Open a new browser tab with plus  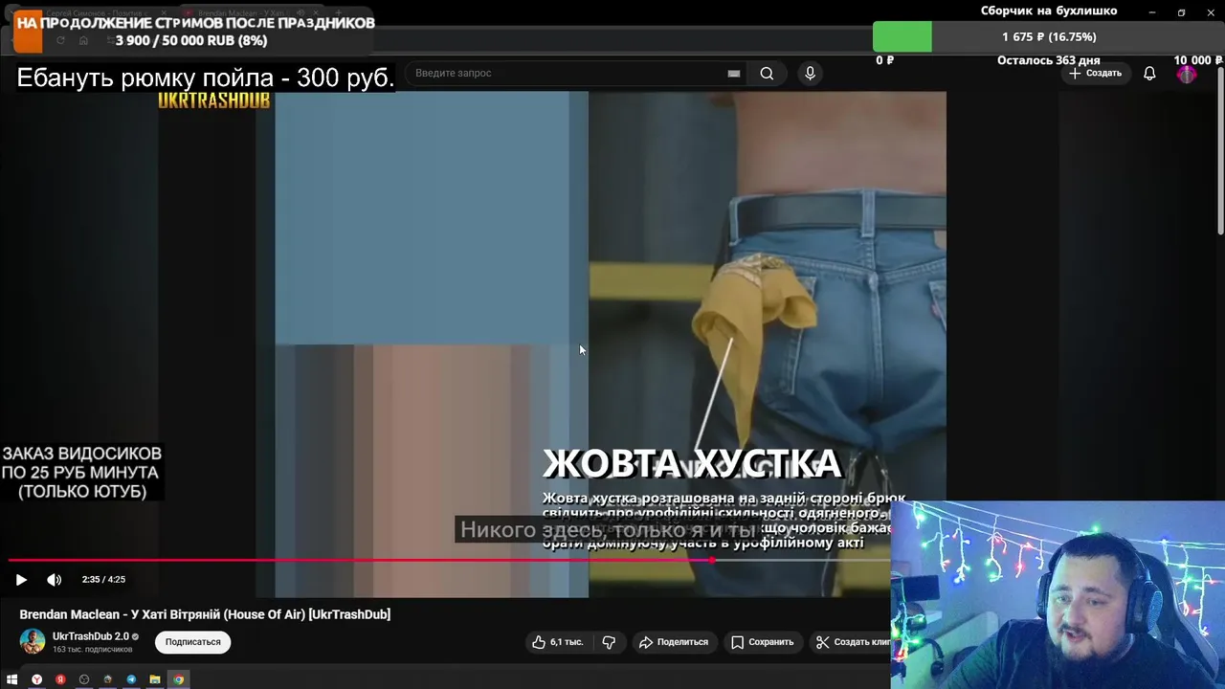click(x=337, y=13)
